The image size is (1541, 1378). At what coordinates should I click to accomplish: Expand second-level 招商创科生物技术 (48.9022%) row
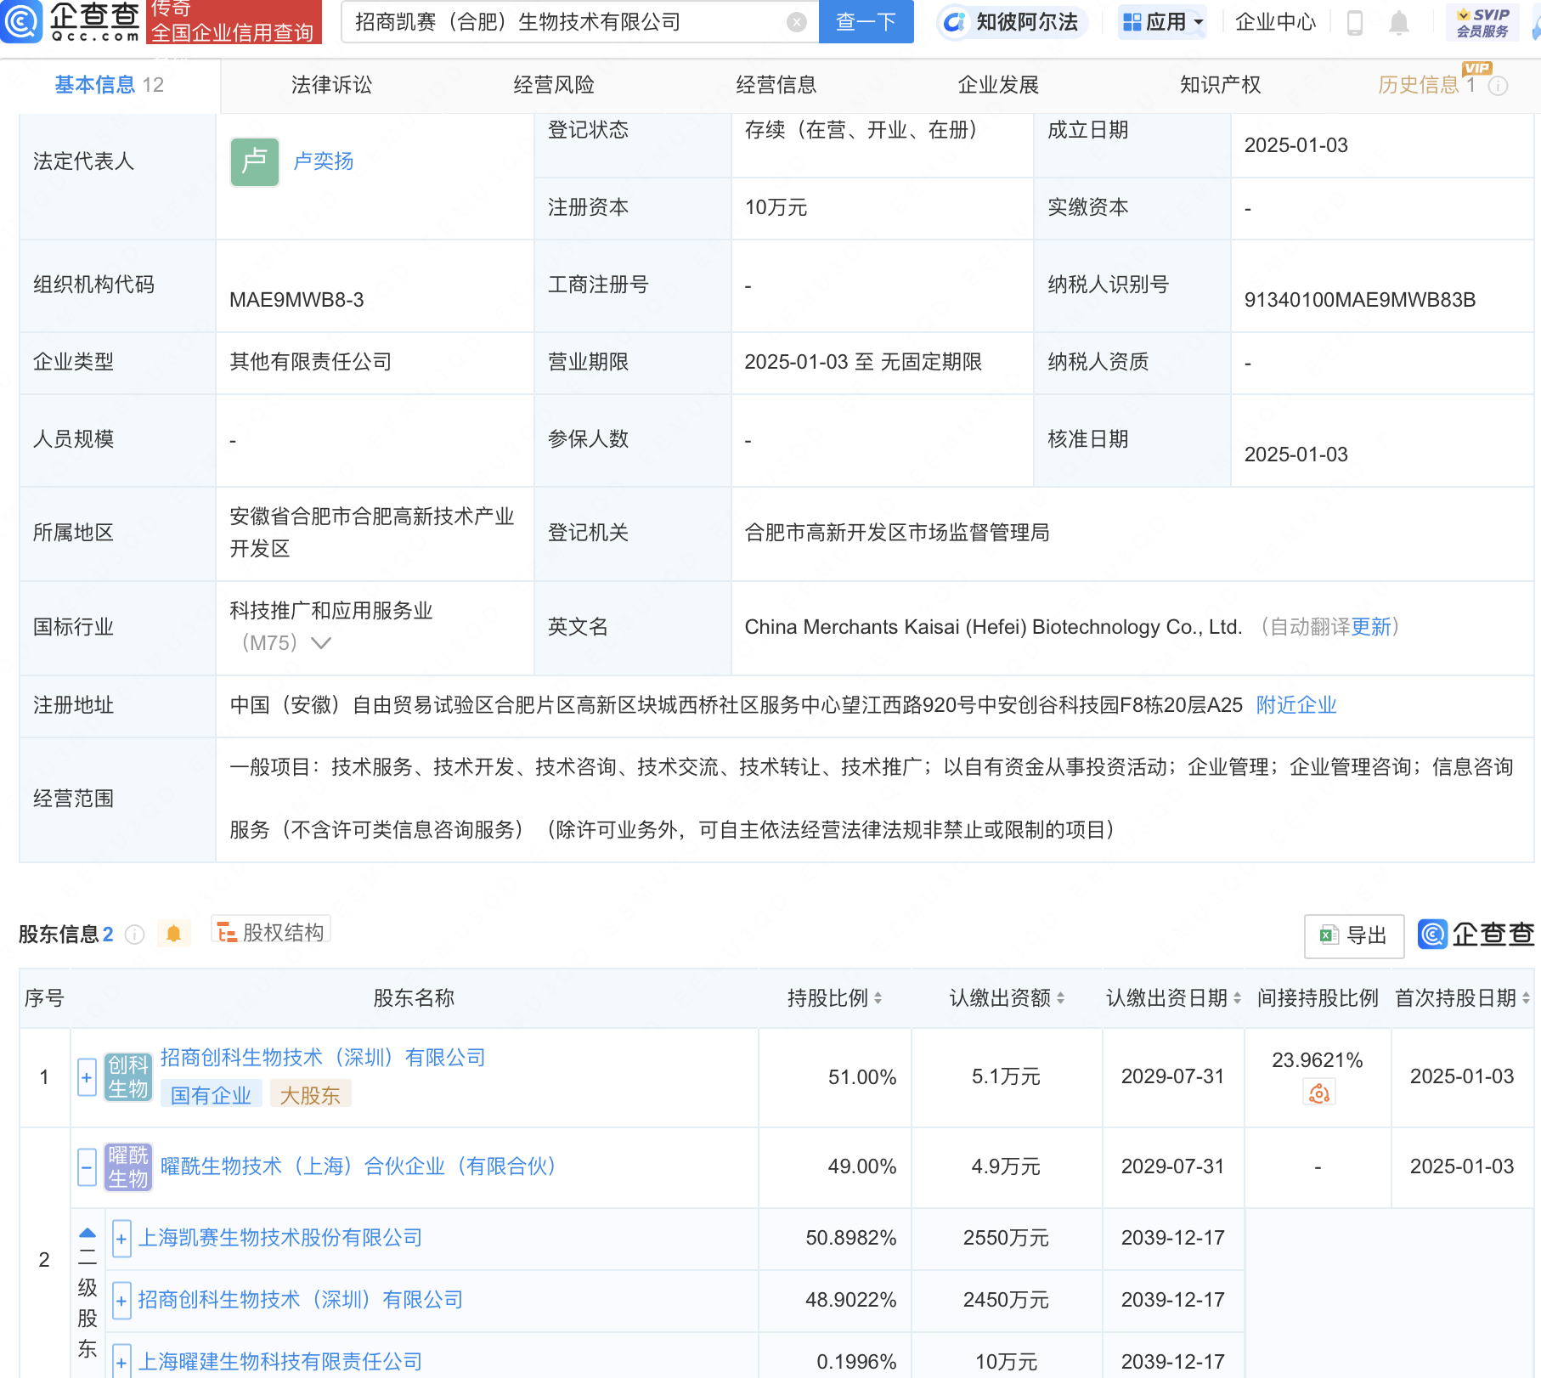tap(121, 1301)
